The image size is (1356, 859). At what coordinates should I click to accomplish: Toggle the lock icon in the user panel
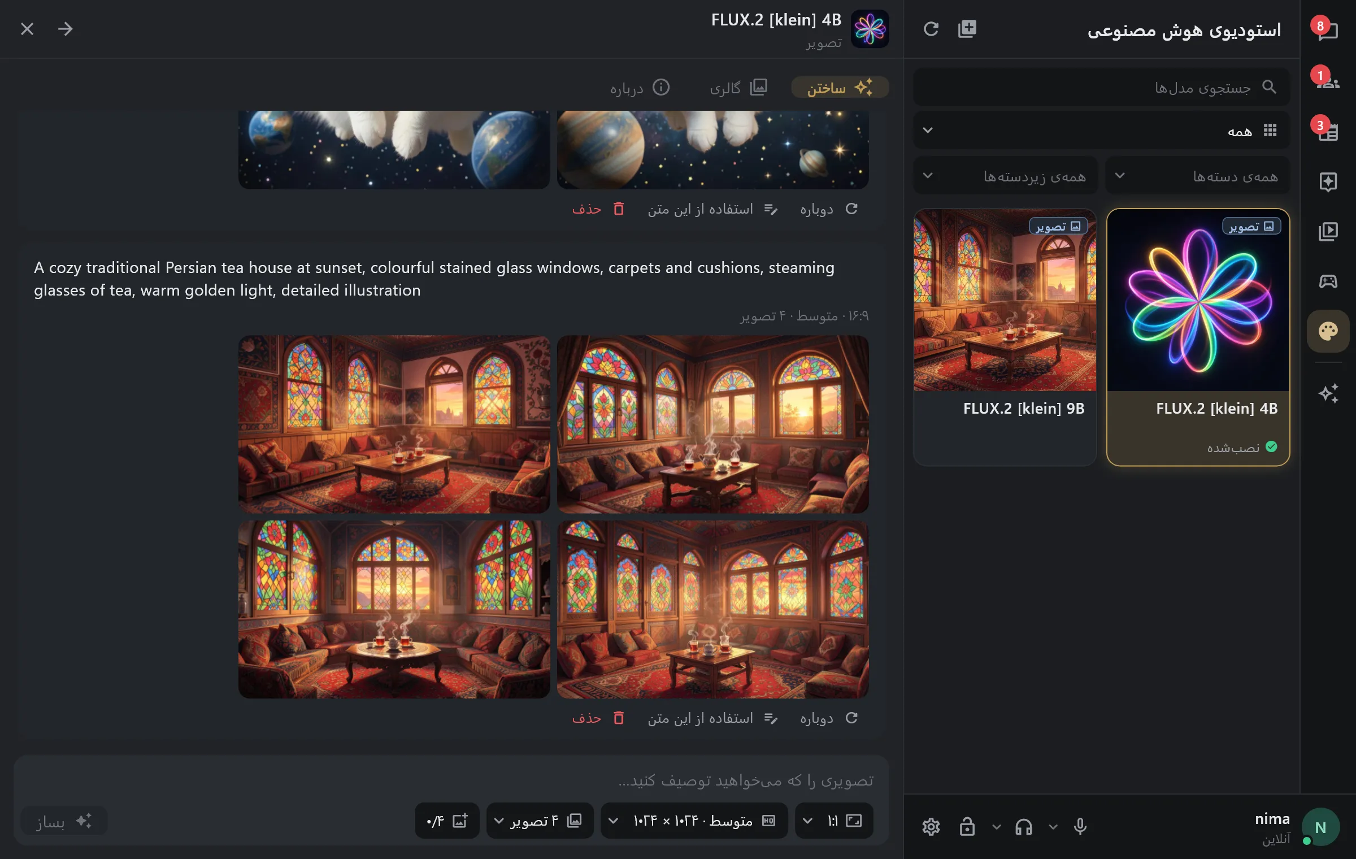967,827
